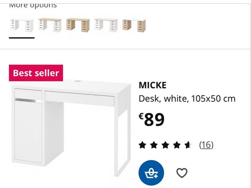
Task: Click the 'Desk, white, 105x50 cm' description
Action: (187, 99)
